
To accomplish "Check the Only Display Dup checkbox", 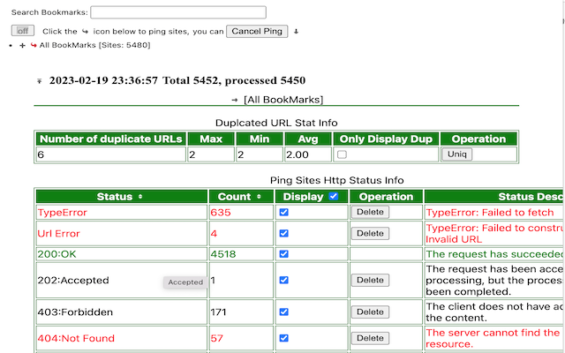I will (x=342, y=154).
